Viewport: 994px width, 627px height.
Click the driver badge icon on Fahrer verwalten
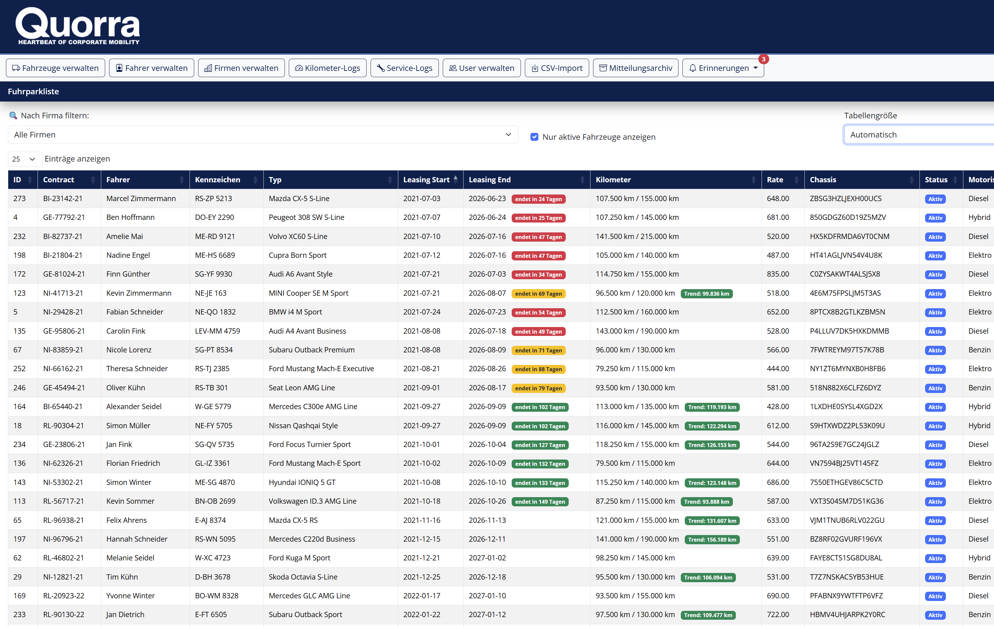pyautogui.click(x=119, y=68)
